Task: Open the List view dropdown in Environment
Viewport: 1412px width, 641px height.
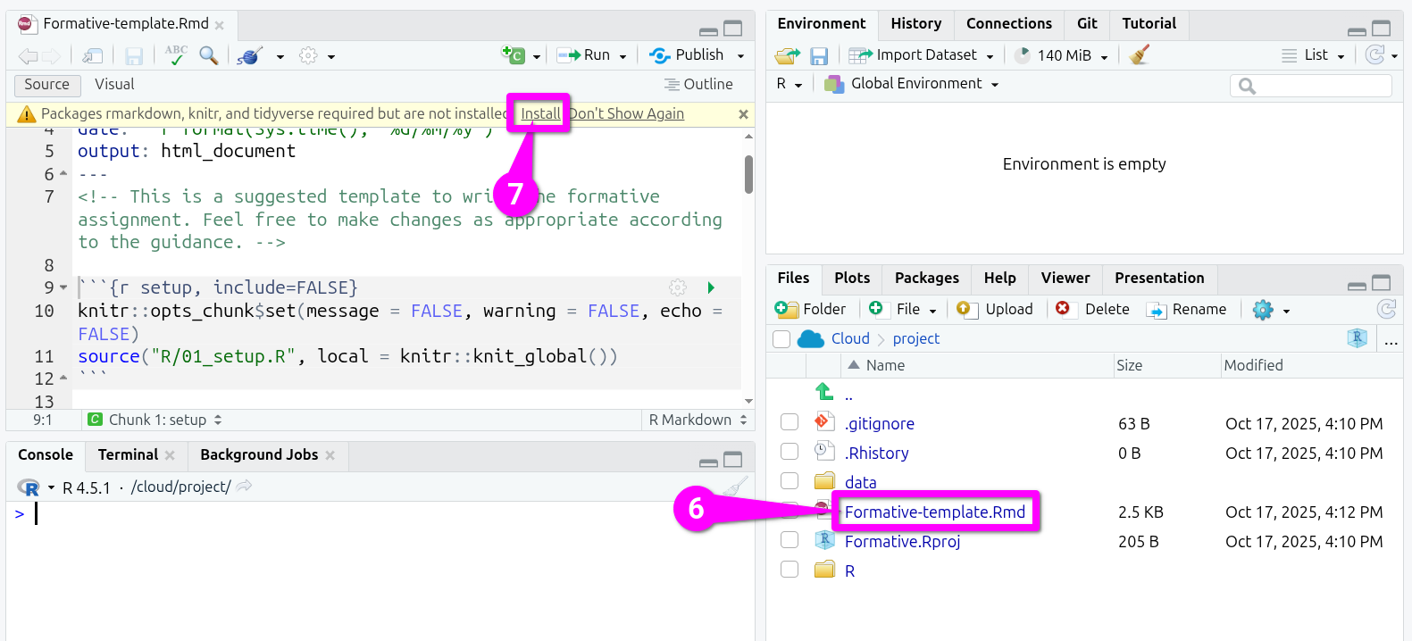Action: (1313, 55)
